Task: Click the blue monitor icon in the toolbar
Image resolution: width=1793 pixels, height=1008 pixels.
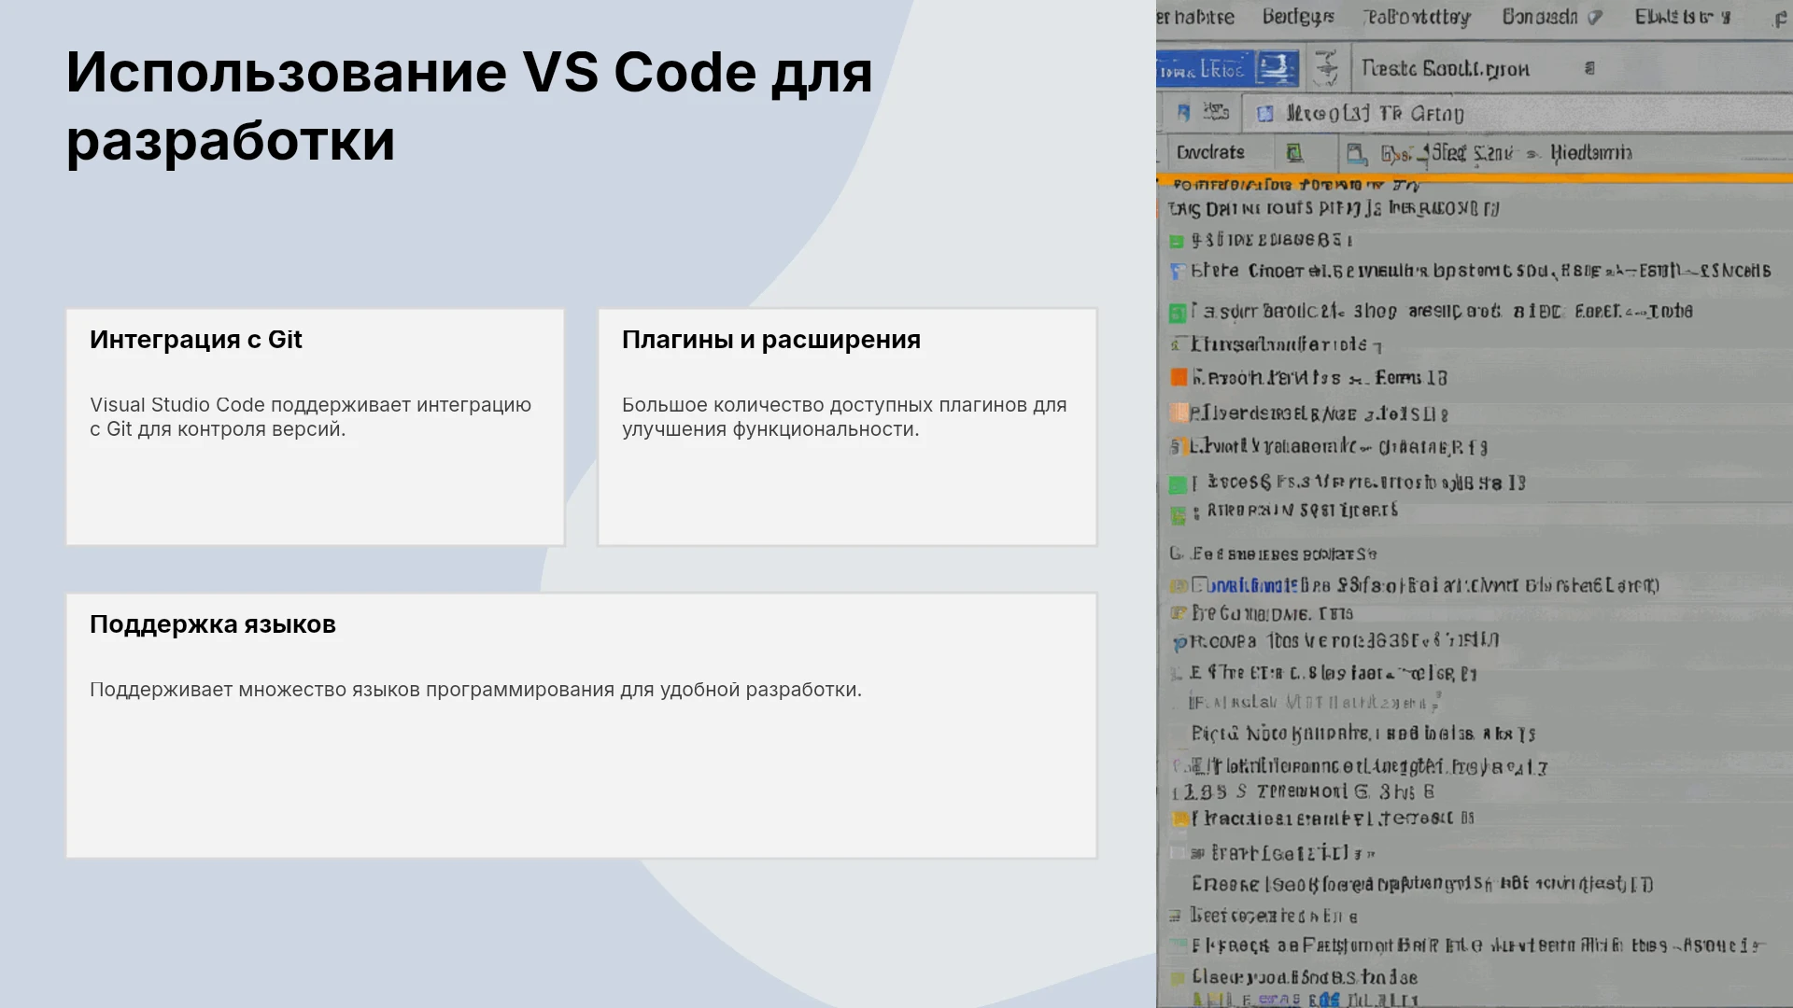Action: coord(1276,68)
